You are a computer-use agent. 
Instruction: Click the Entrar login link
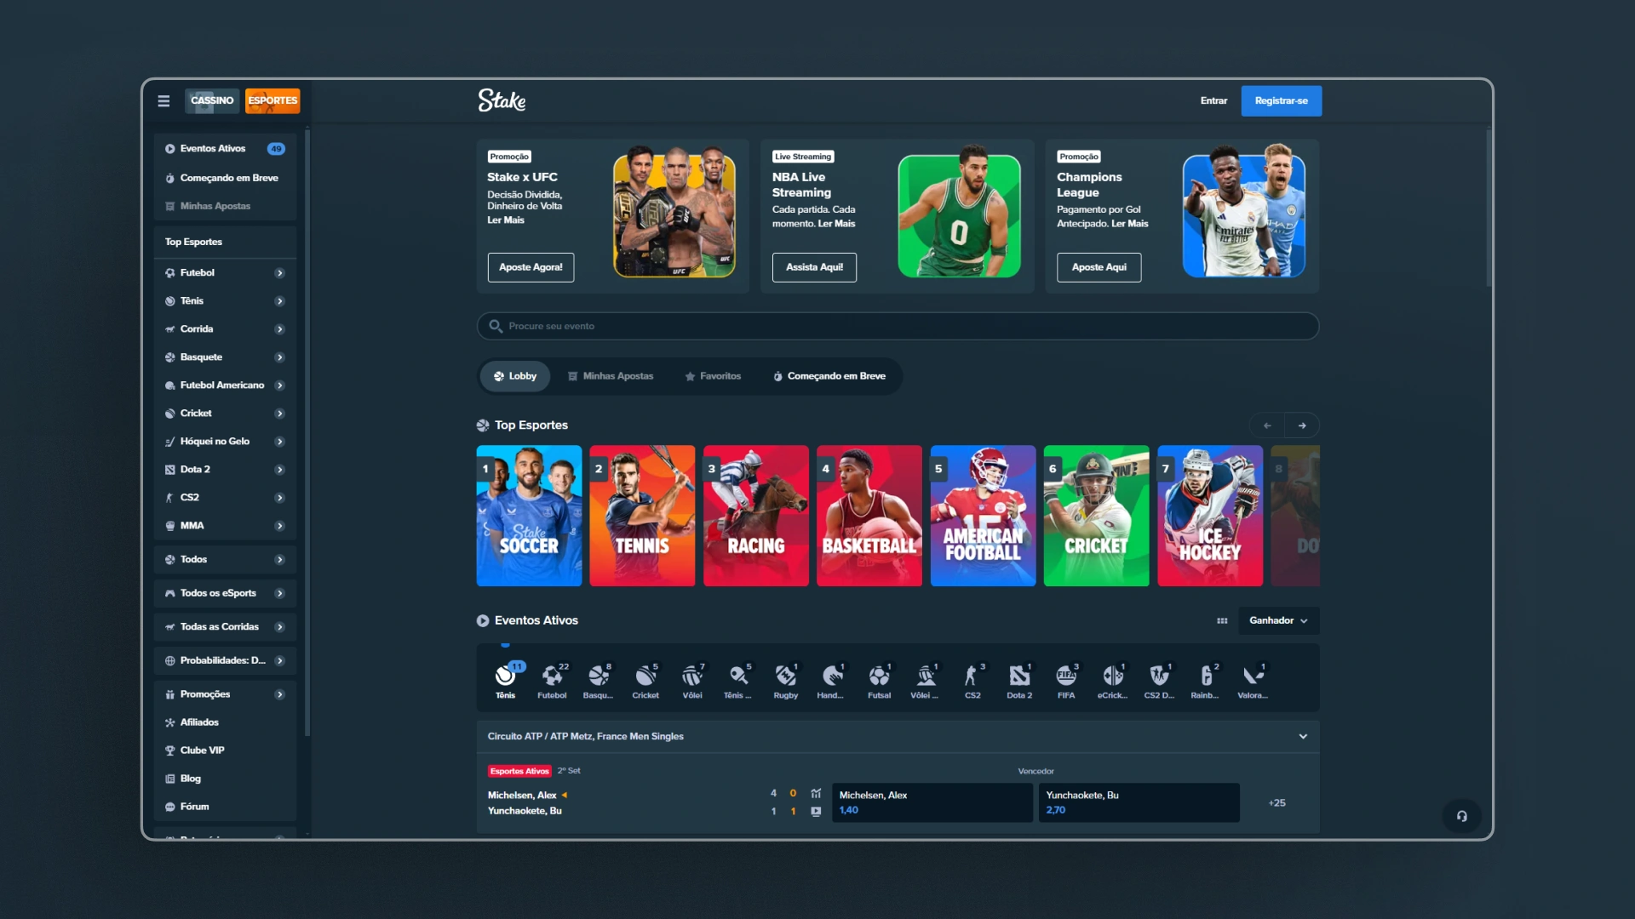point(1213,101)
